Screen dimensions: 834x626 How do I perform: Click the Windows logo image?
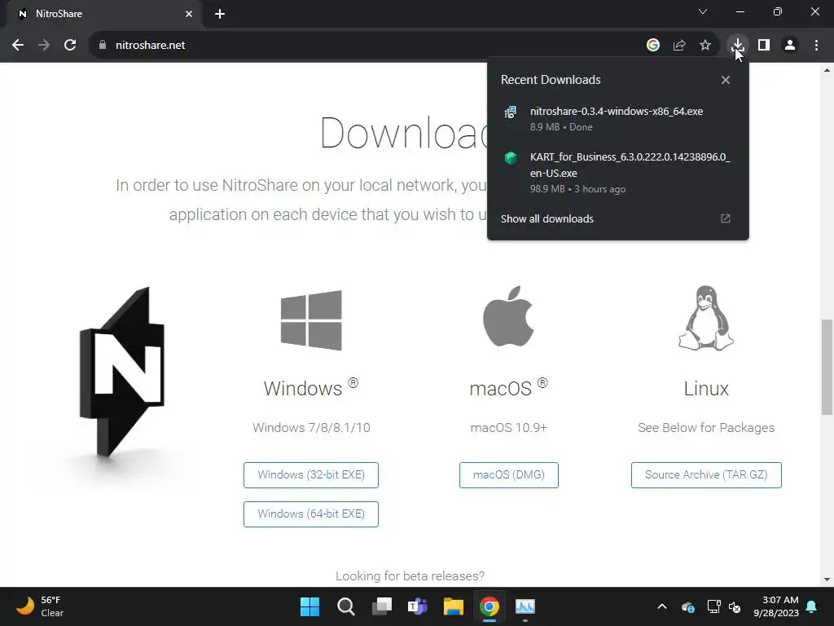311,320
